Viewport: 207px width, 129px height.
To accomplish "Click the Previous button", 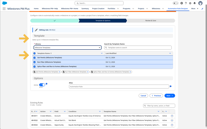I will [156, 96].
